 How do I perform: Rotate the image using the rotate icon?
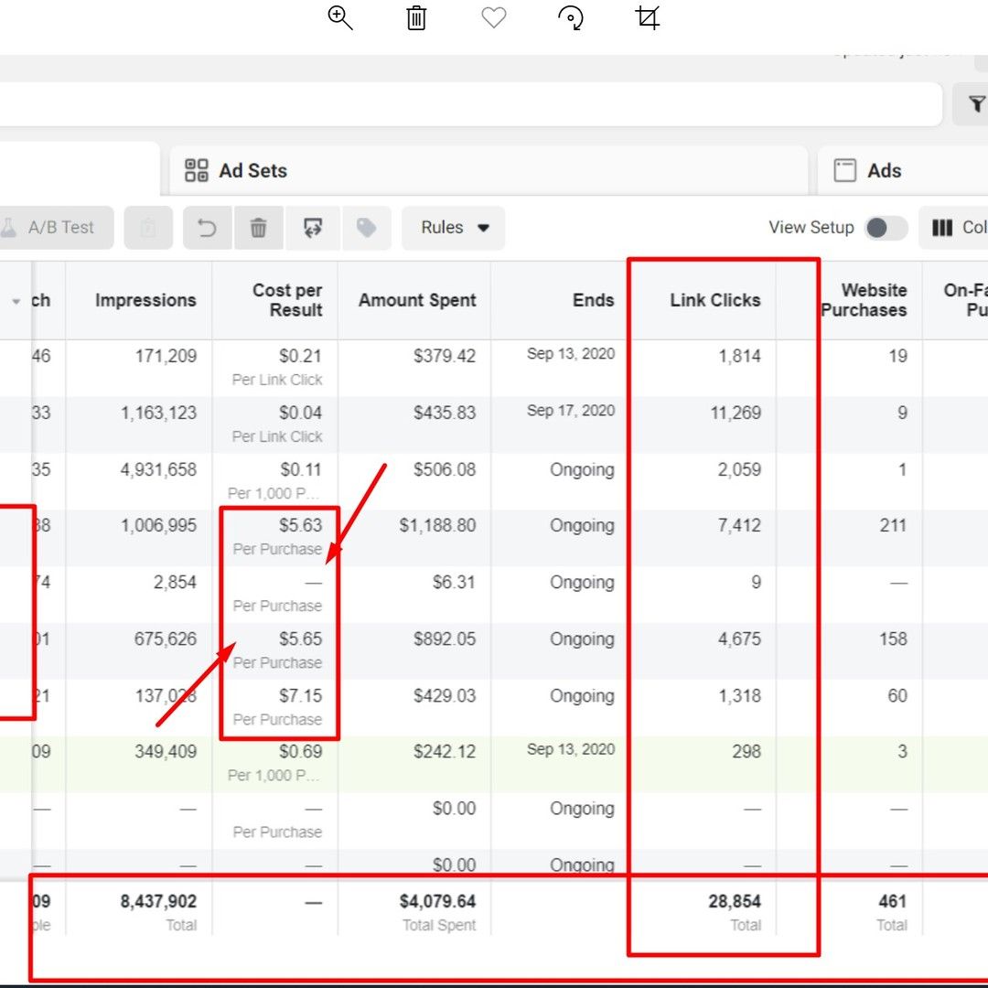click(x=571, y=18)
